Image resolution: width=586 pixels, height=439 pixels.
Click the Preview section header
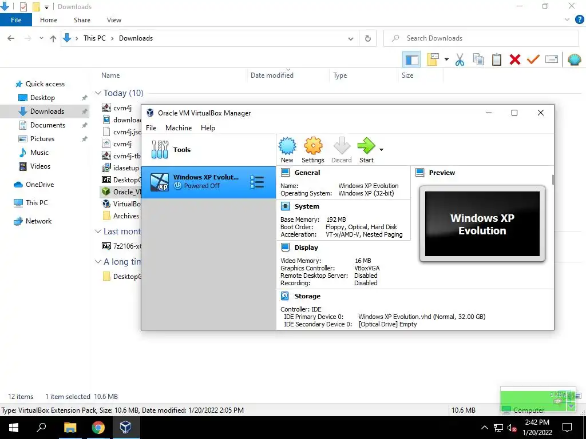442,173
